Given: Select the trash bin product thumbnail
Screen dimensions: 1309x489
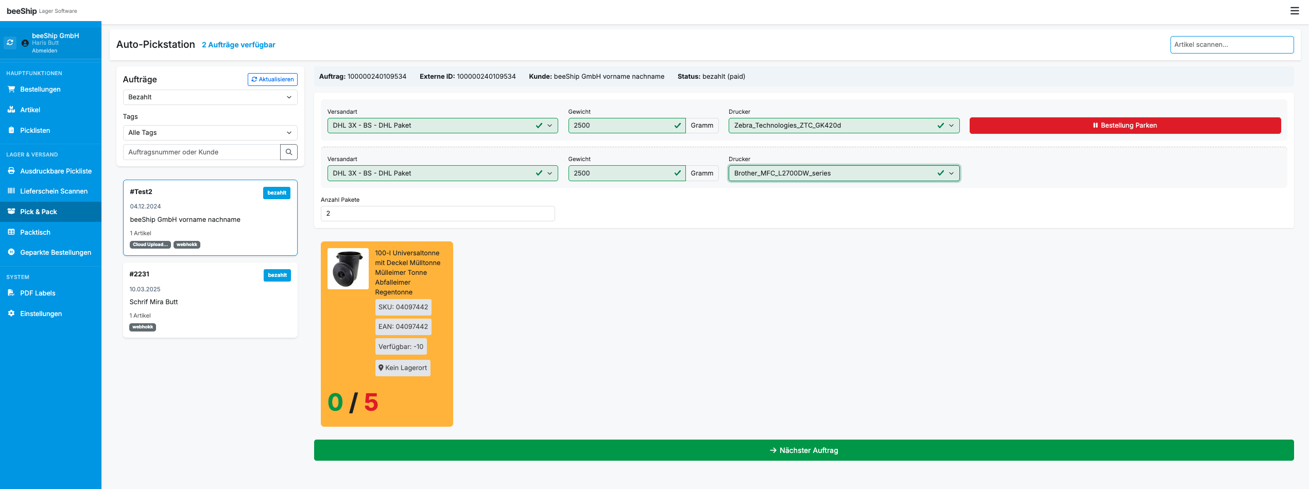Looking at the screenshot, I should [x=348, y=269].
